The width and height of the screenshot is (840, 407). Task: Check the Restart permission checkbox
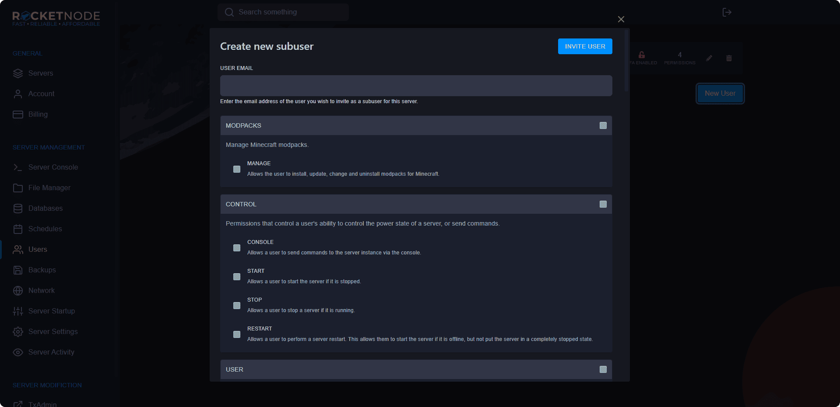pos(237,334)
